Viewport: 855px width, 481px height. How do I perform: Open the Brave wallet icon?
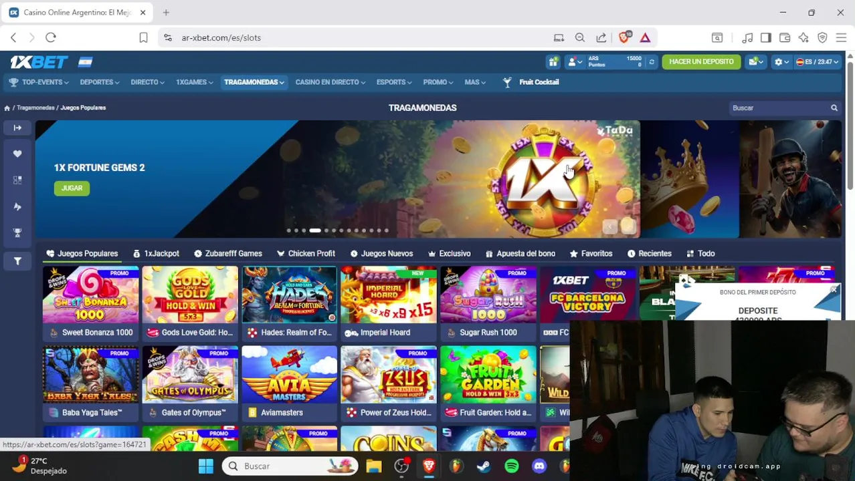click(785, 37)
